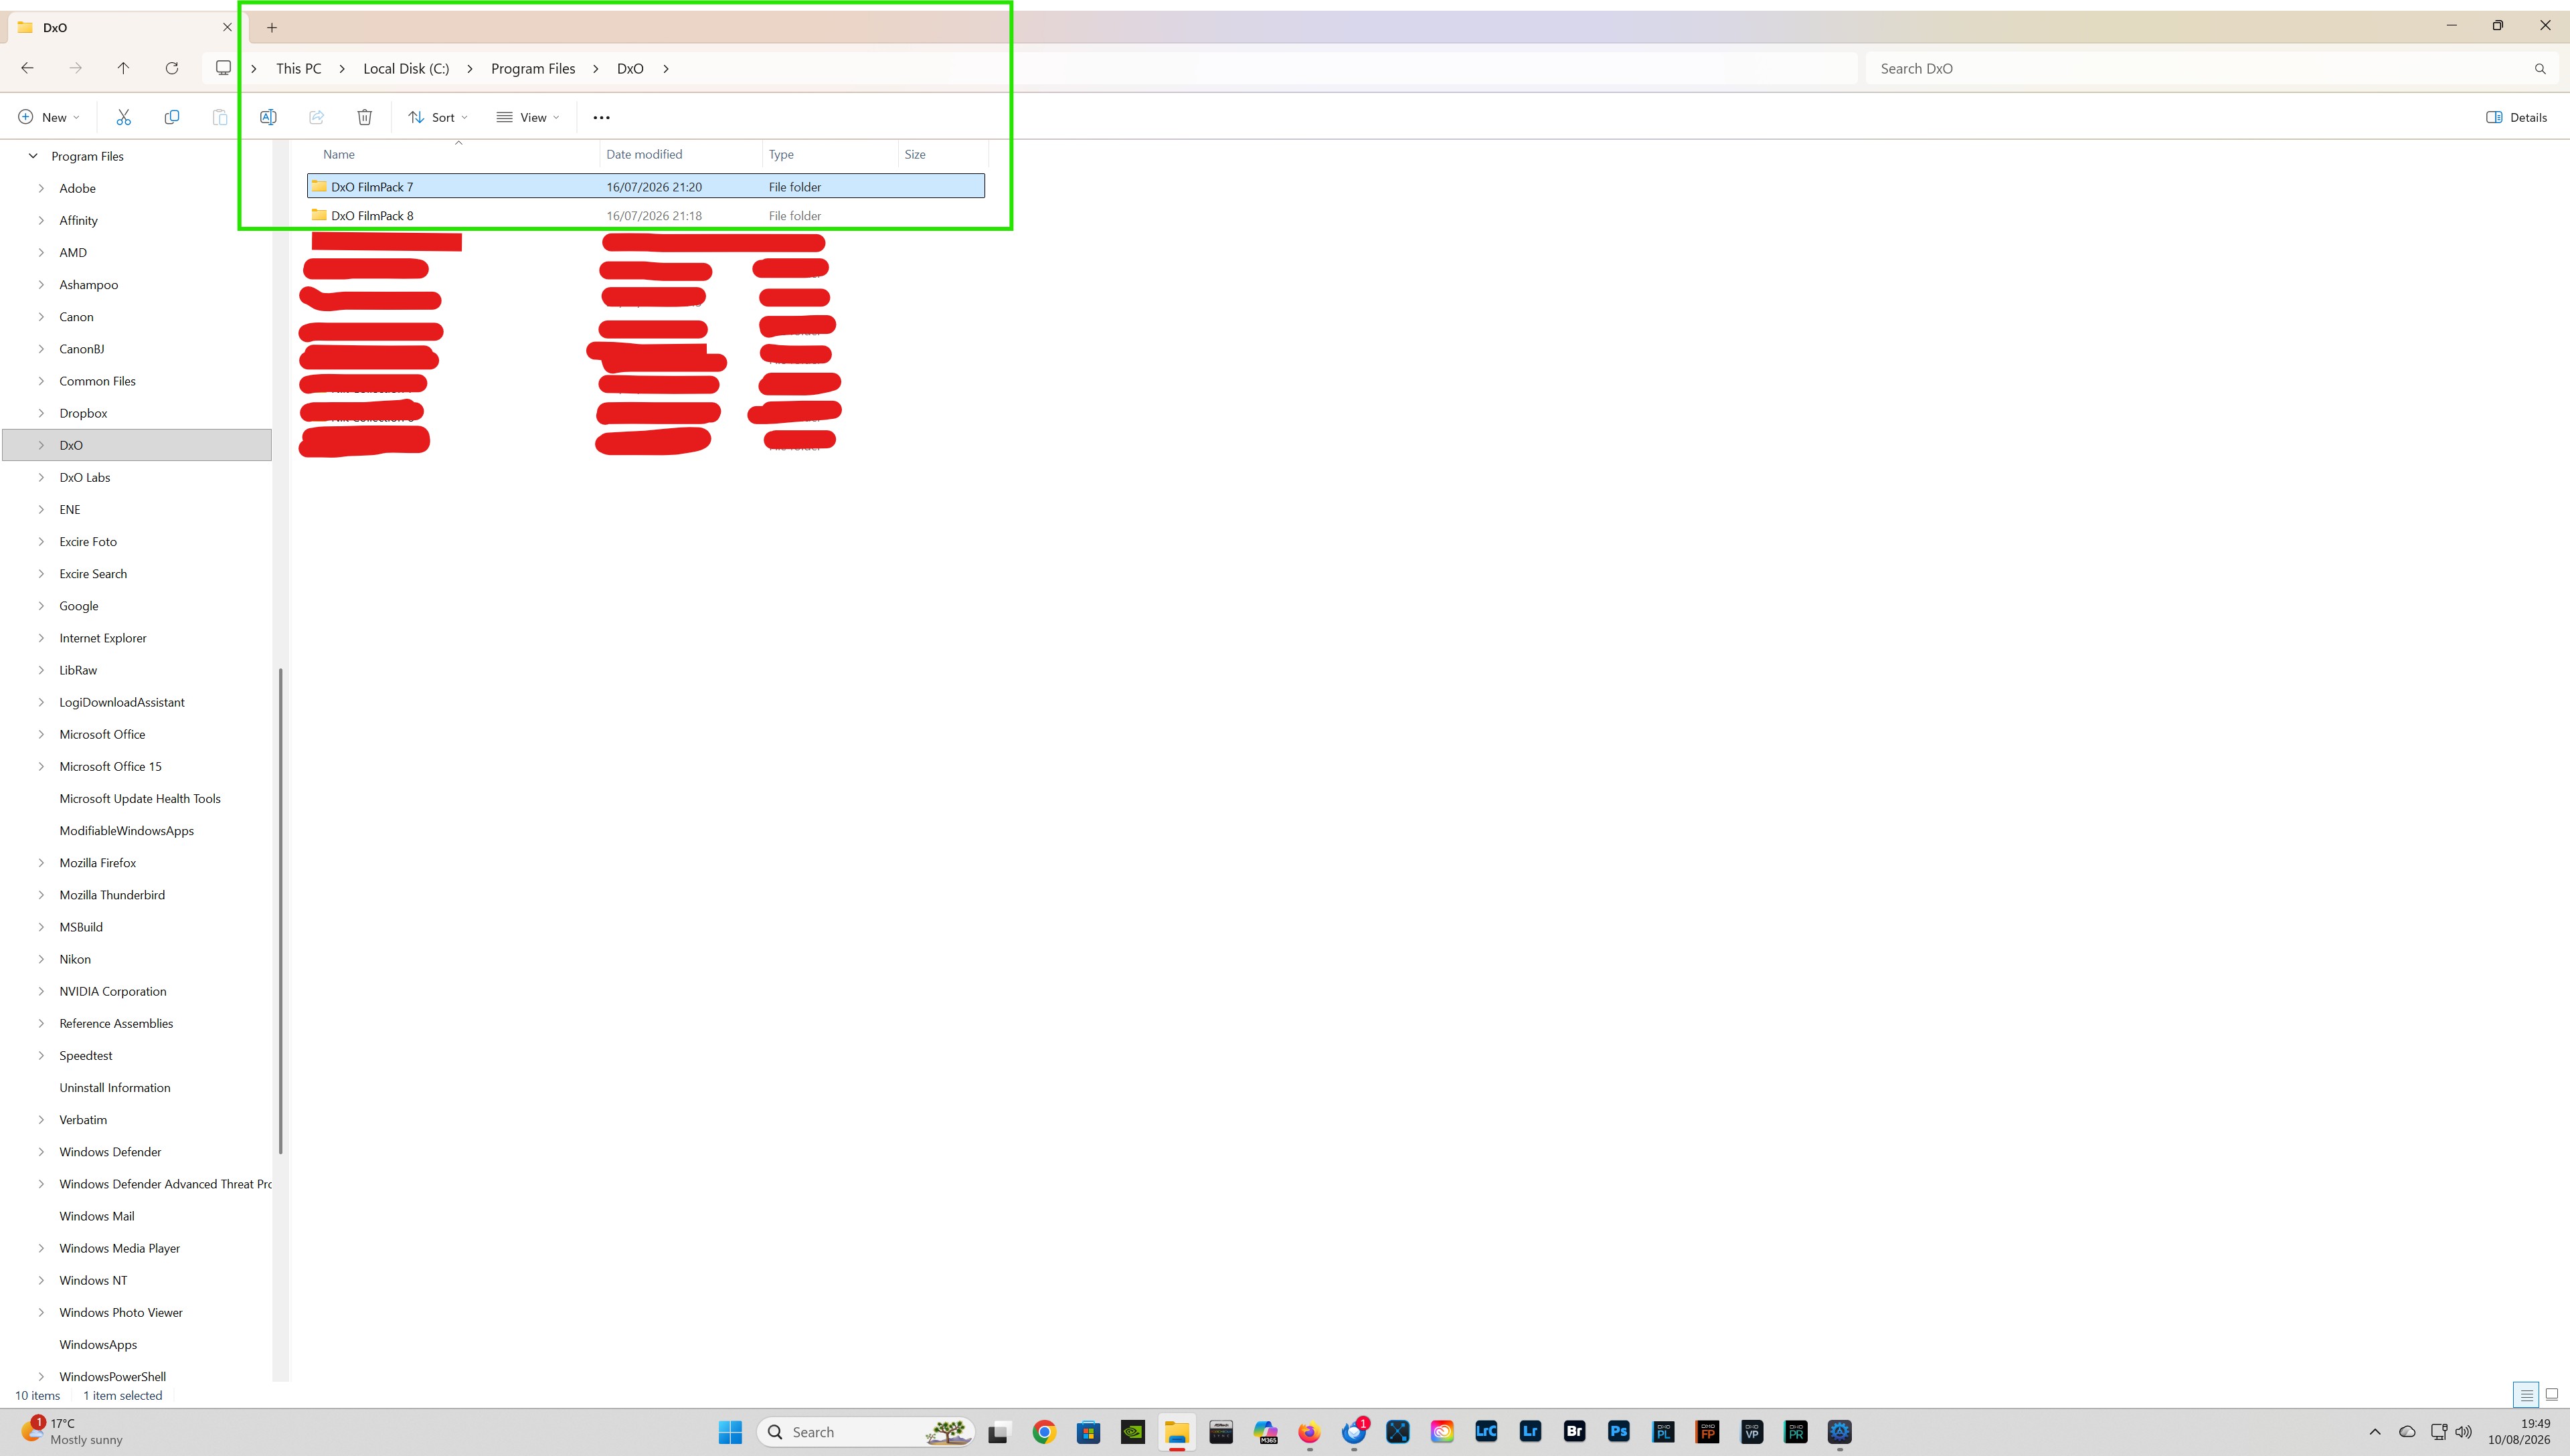Open Adobe Creative Cloud from the taskbar
The width and height of the screenshot is (2570, 1456).
click(1442, 1432)
